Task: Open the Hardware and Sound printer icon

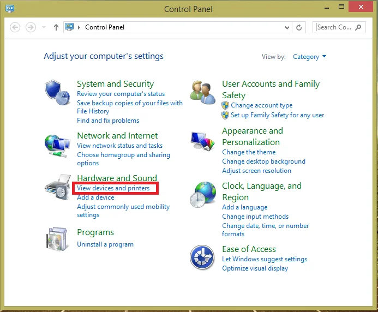Action: tap(58, 187)
